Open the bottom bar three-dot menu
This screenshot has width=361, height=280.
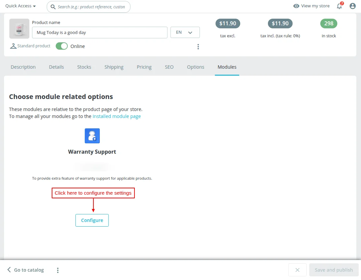click(x=57, y=270)
